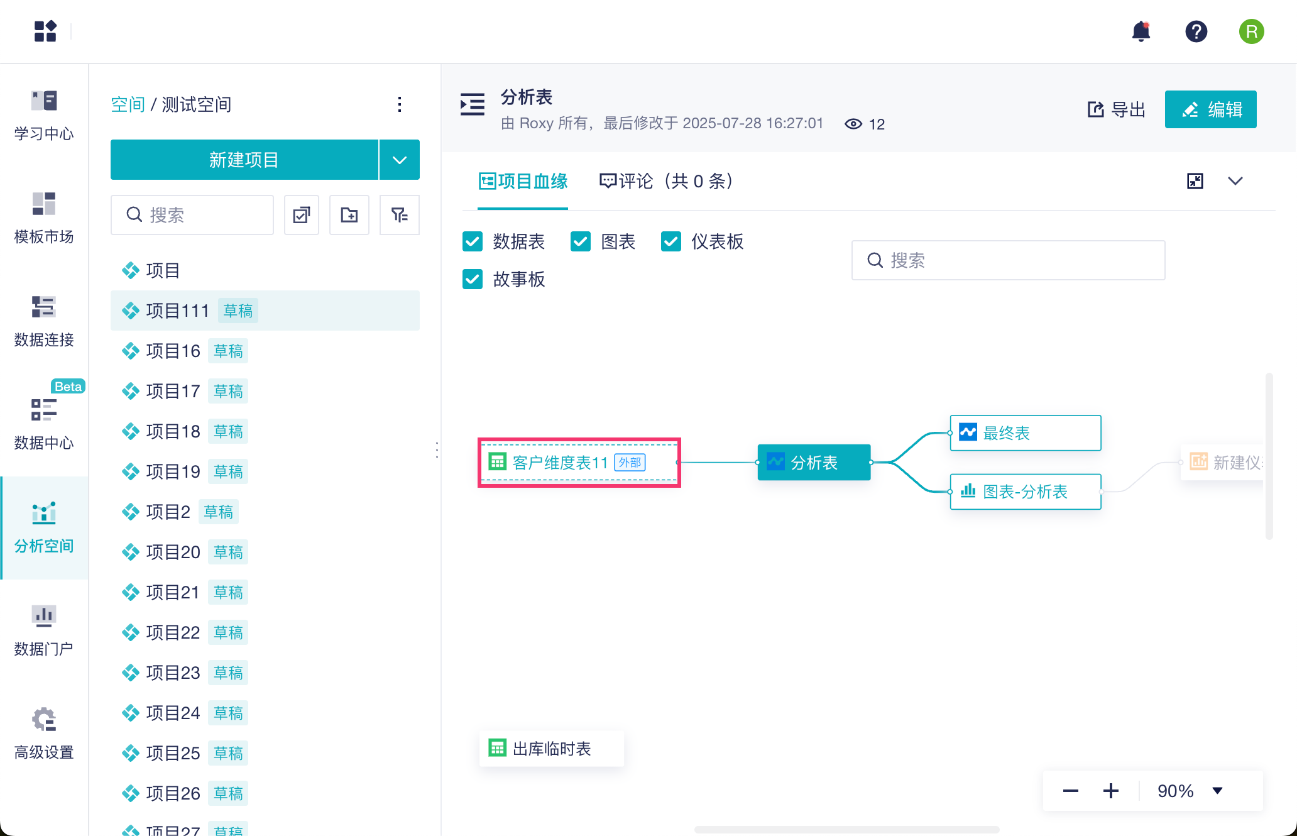Open the project filter icon
Screen dimensions: 1297x836
(399, 215)
